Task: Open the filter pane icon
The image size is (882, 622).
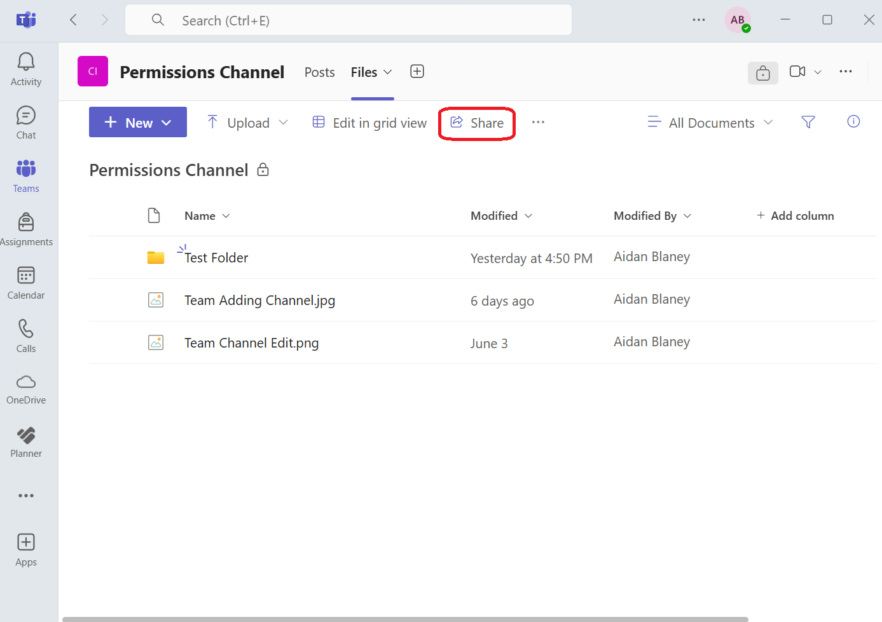Action: tap(808, 122)
